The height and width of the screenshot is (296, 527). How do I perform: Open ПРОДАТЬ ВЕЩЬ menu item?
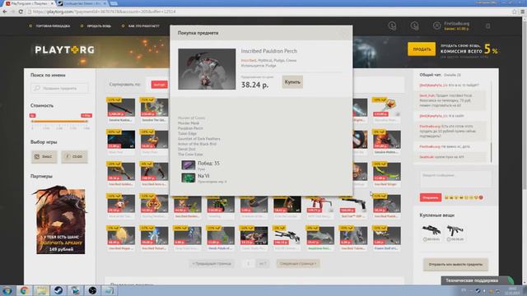(x=99, y=25)
